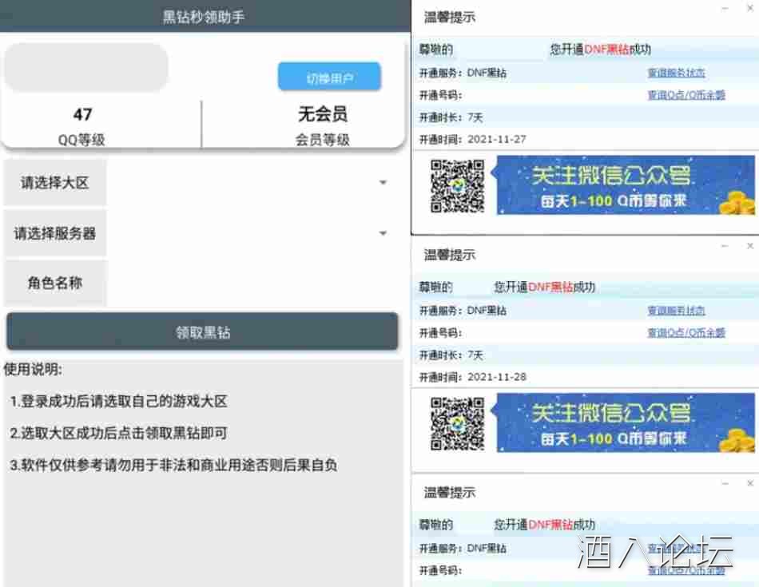Open the 请选择服务器 dropdown arrow

tap(383, 233)
